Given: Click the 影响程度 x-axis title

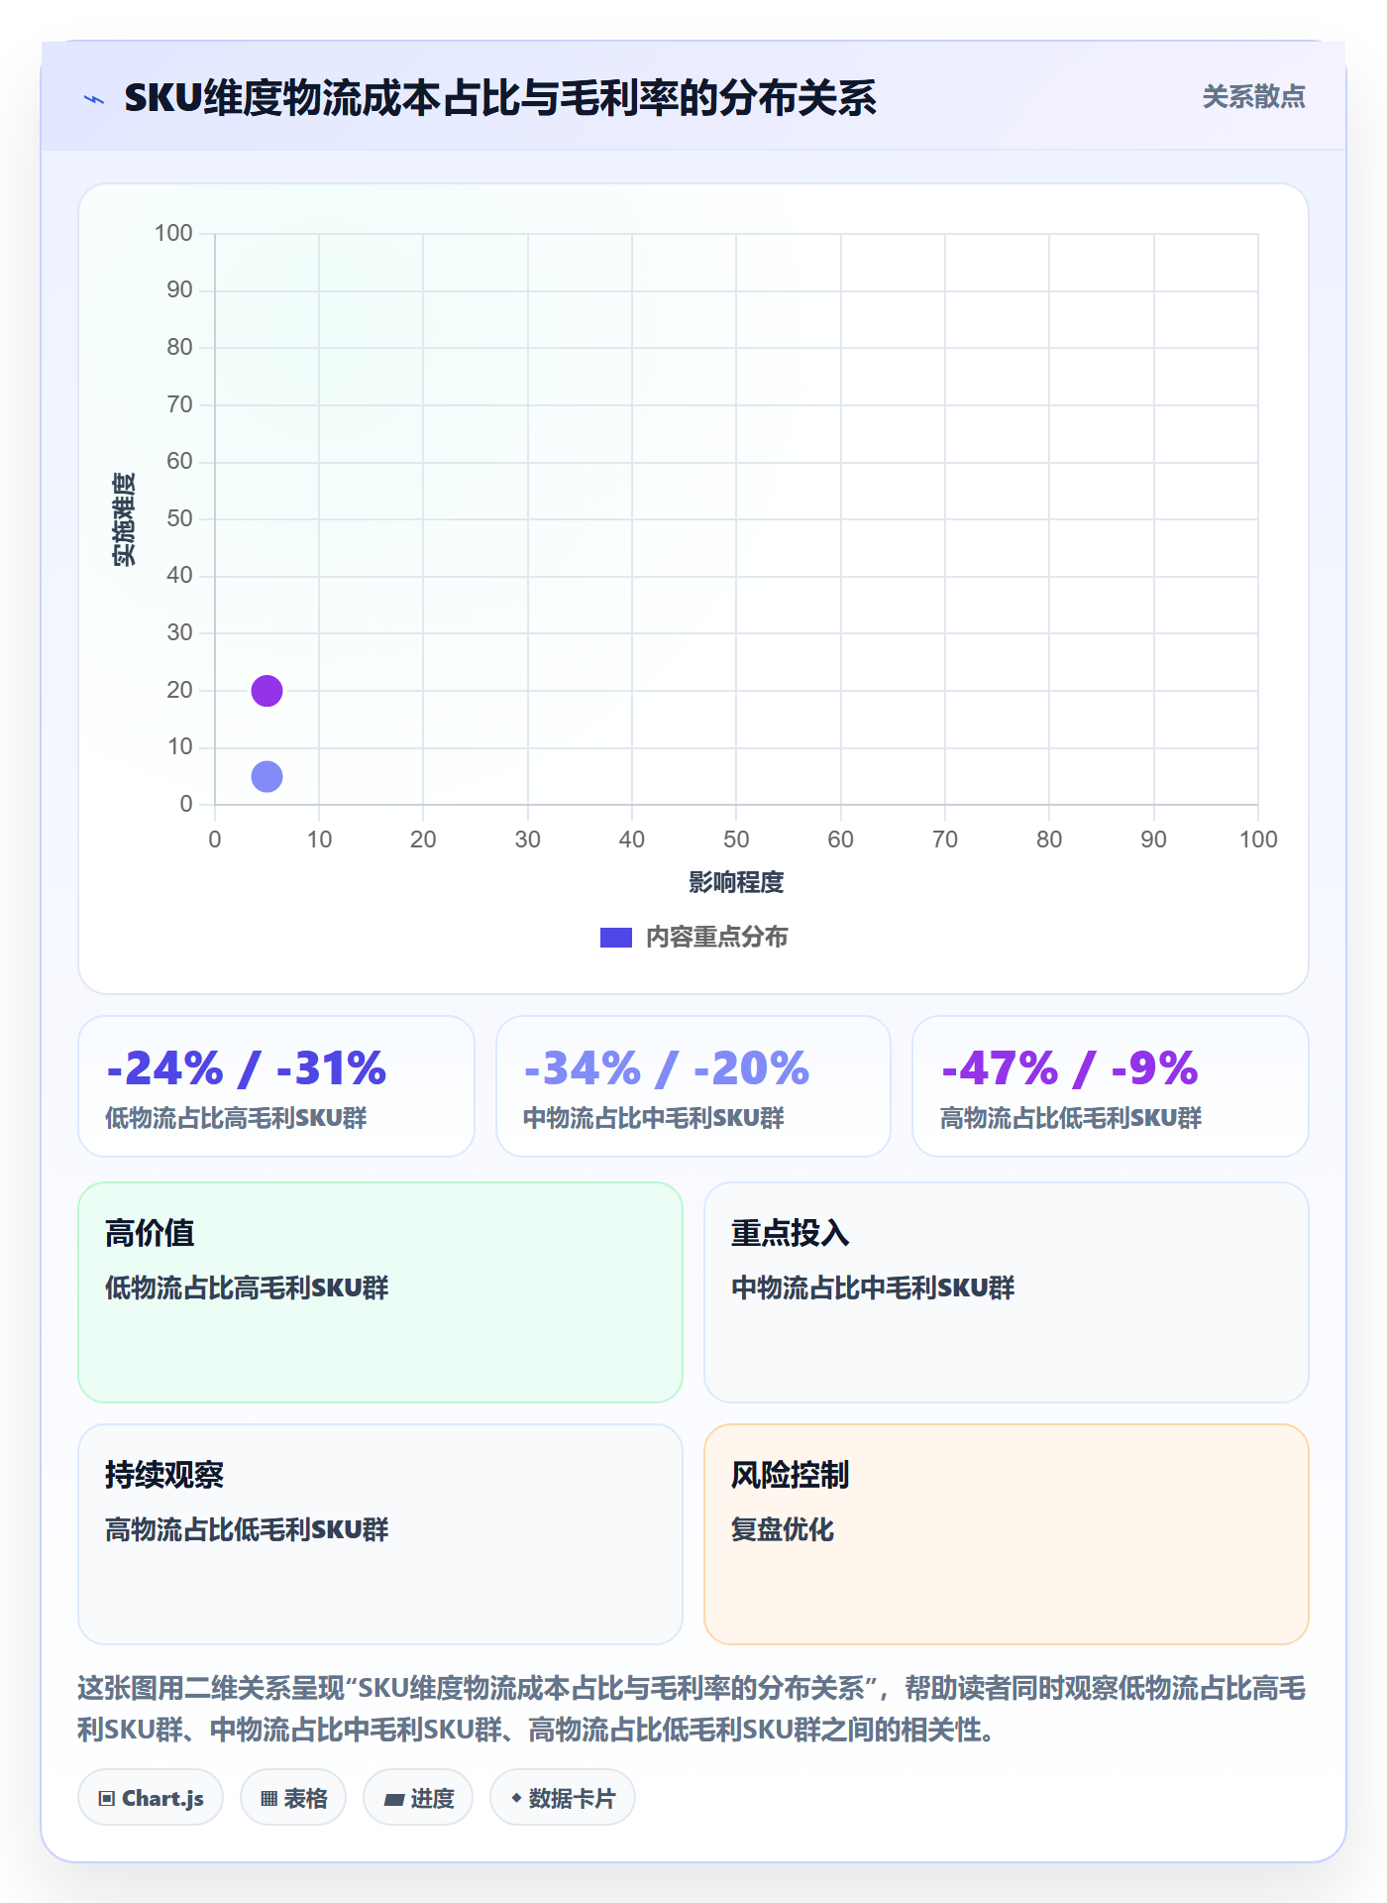Looking at the screenshot, I should [x=736, y=882].
